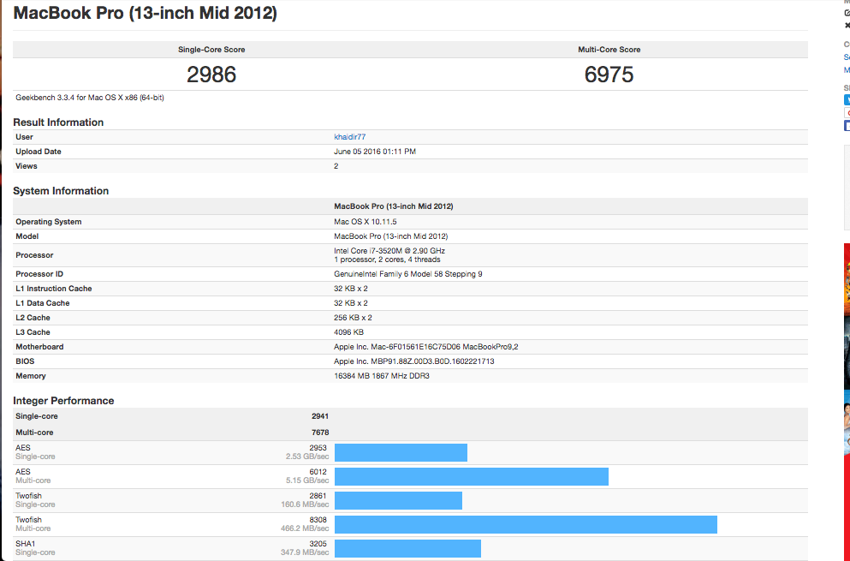The width and height of the screenshot is (850, 561).
Task: Click the Single-Core Score header label
Action: coord(211,50)
